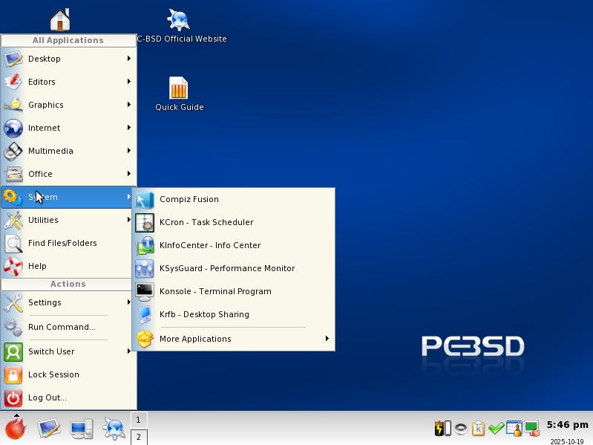Switch to virtual desktop 1
Screen dimensions: 593x445
[139, 420]
